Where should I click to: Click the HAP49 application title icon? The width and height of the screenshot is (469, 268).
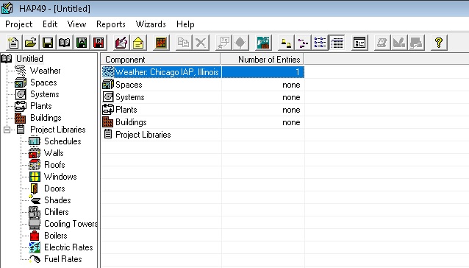(x=7, y=8)
